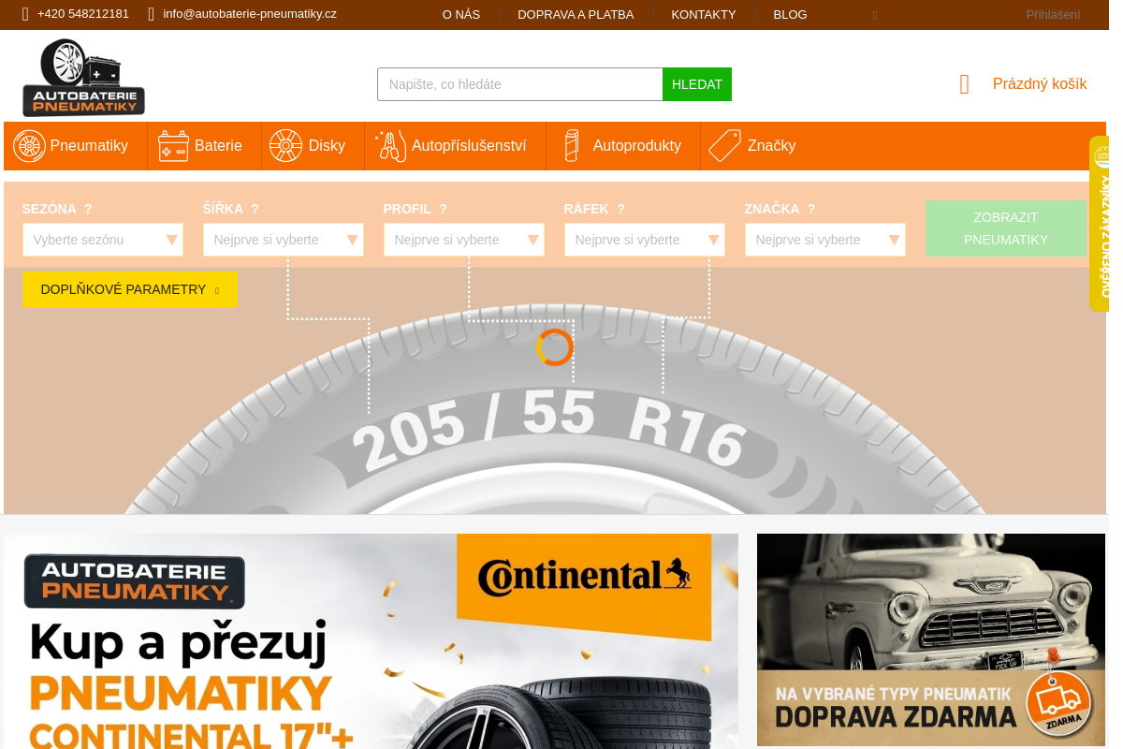Click the battery icon beside Baterie
The width and height of the screenshot is (1123, 749).
[x=174, y=146]
